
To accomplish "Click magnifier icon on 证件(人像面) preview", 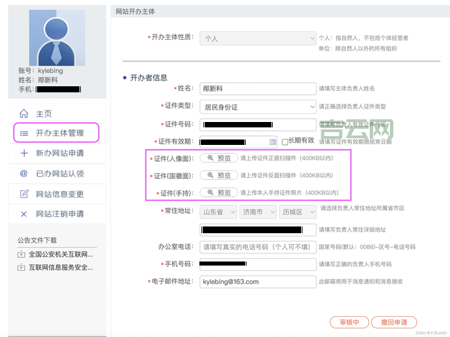I will click(210, 158).
